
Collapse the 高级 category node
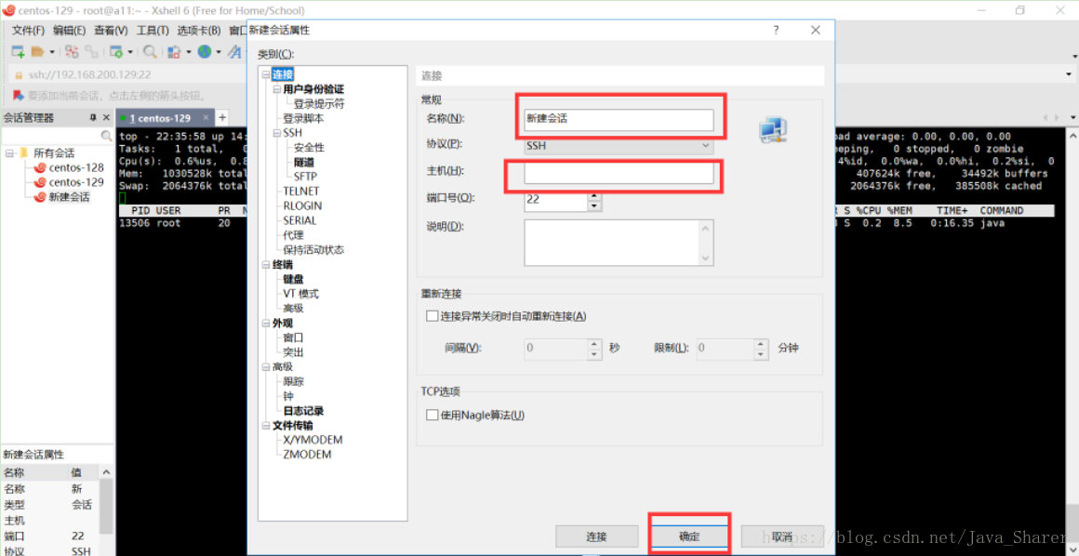[267, 366]
